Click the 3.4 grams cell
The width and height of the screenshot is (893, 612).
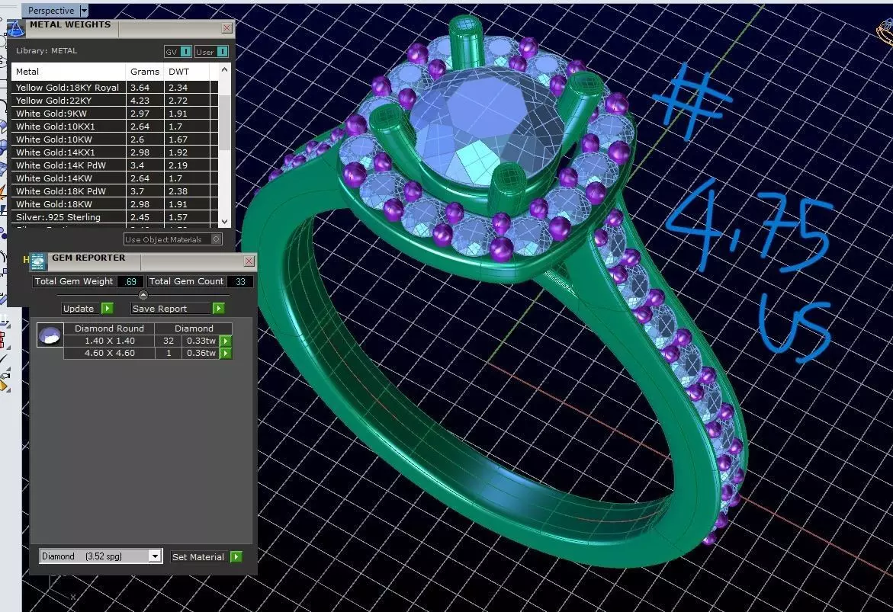click(145, 165)
